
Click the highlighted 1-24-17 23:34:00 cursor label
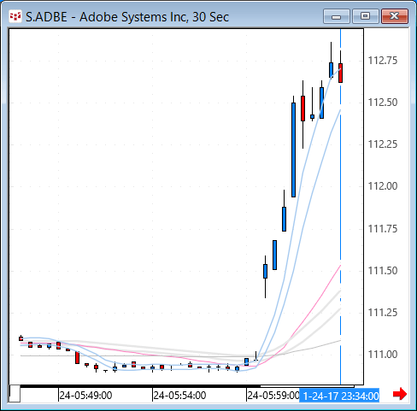[x=339, y=396]
